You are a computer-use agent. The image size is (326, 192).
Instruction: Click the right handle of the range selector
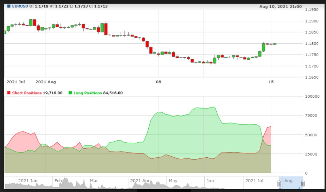tap(303, 184)
